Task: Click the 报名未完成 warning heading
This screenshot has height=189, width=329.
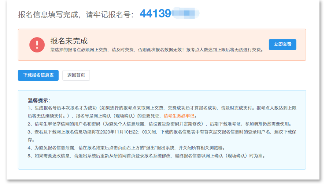Action: tap(69, 40)
